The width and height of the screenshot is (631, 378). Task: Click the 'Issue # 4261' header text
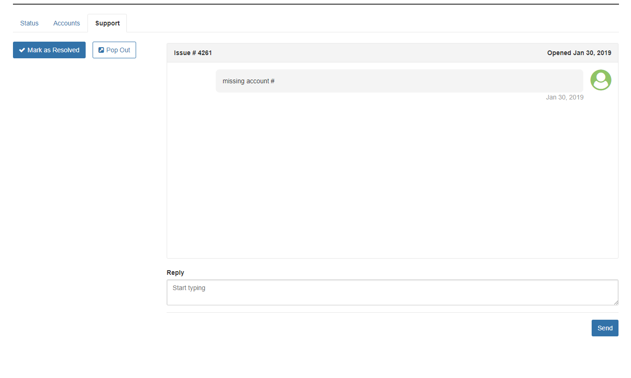click(x=193, y=53)
